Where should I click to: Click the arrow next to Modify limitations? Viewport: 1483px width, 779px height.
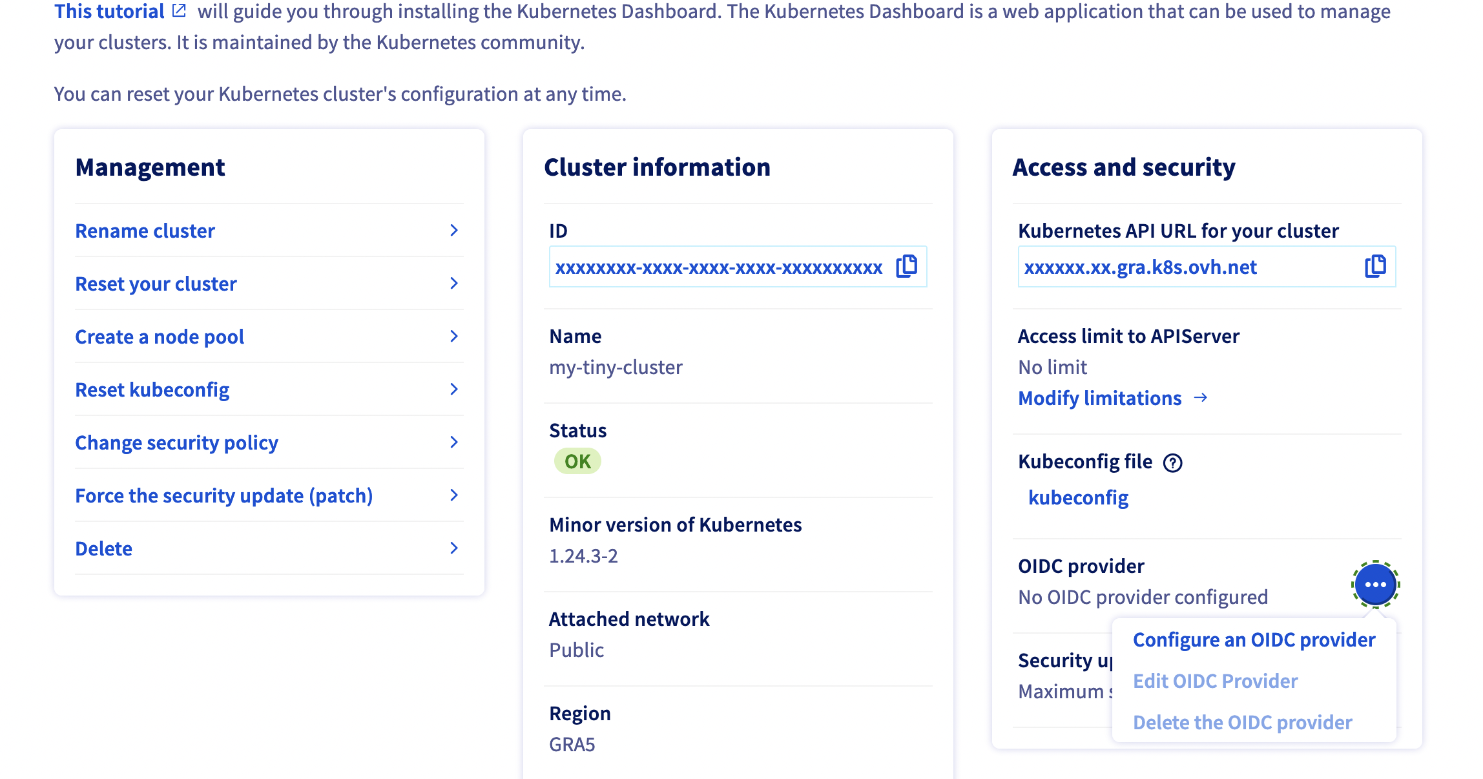(1200, 398)
